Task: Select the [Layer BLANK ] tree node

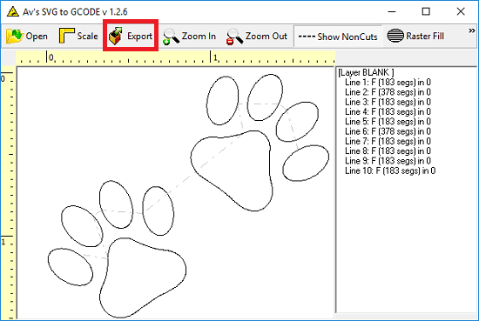Action: click(366, 72)
